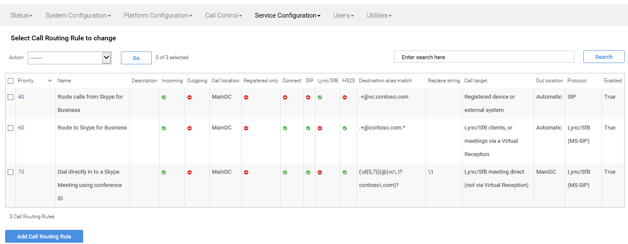Click green Incoming icon for priority 40 rule
This screenshot has width=628, height=244.
click(x=164, y=97)
